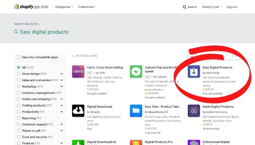Viewport: 255px width, 145px height.
Task: Click the Ad badge under Justuno
Action: [x=147, y=77]
